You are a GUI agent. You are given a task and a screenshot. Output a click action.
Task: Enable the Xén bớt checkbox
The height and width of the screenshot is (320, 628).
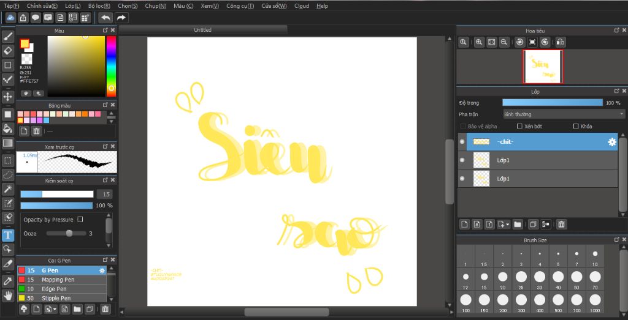point(519,126)
